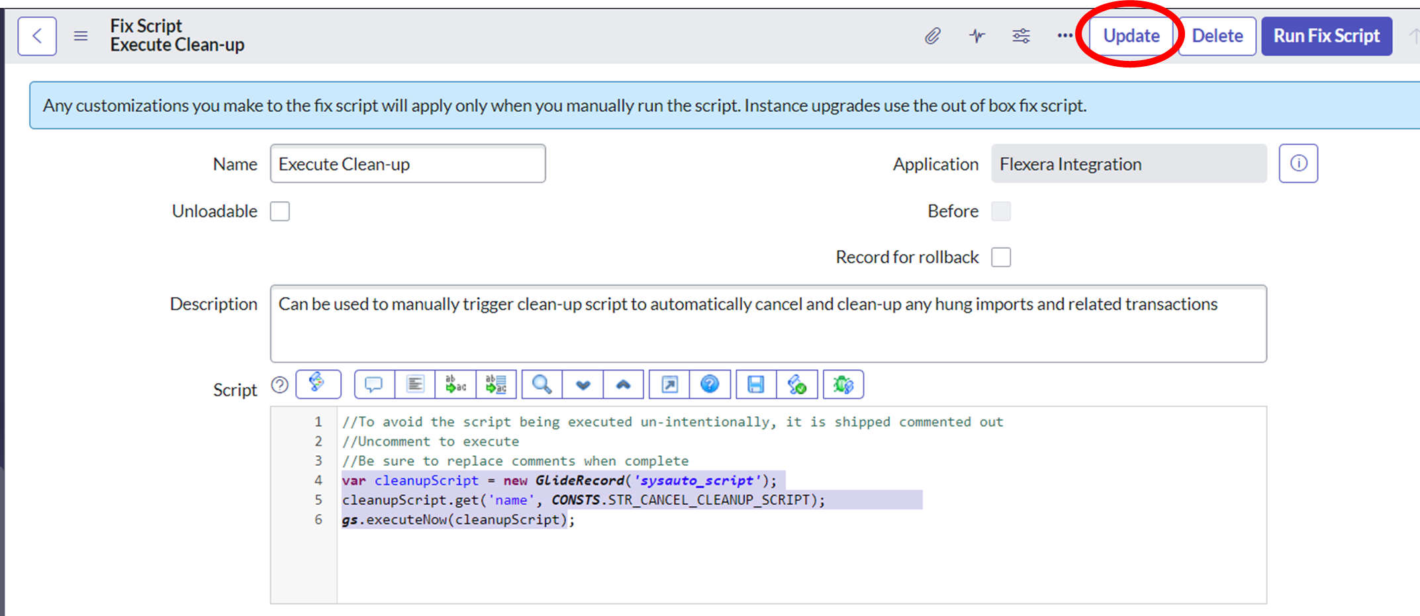Click the Delete button

point(1217,36)
